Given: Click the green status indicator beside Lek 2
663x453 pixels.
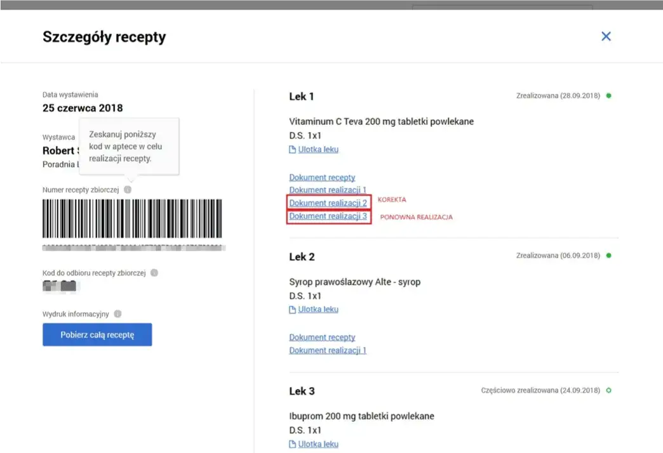Looking at the screenshot, I should [608, 255].
